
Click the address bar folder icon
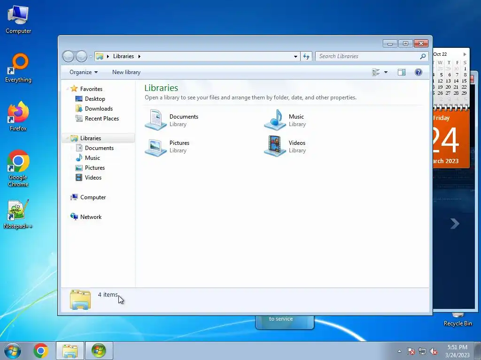[100, 56]
